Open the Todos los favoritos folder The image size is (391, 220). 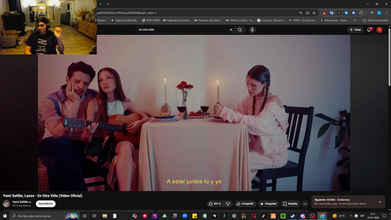pos(375,20)
